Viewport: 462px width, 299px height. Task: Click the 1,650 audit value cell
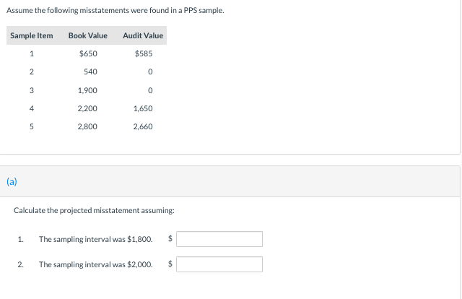[143, 108]
